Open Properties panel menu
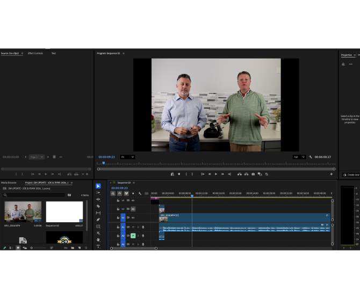The height and width of the screenshot is (300, 360). [355, 55]
